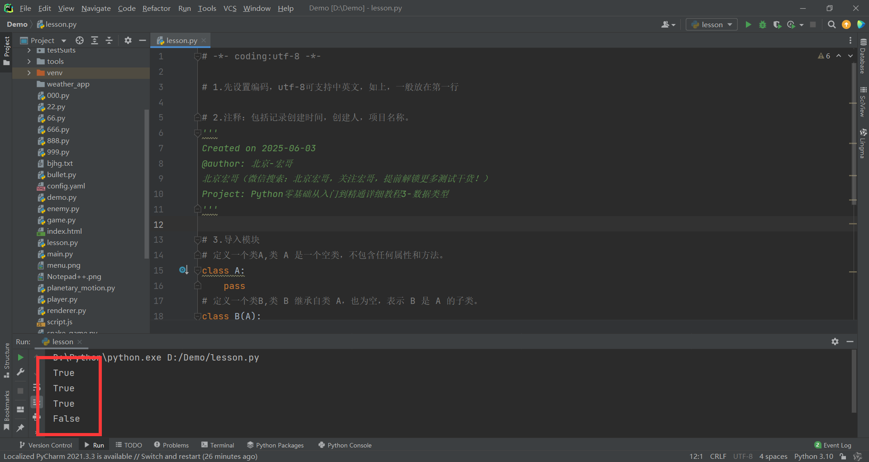869x462 pixels.
Task: Toggle the Structure tool window
Action: coord(6,360)
